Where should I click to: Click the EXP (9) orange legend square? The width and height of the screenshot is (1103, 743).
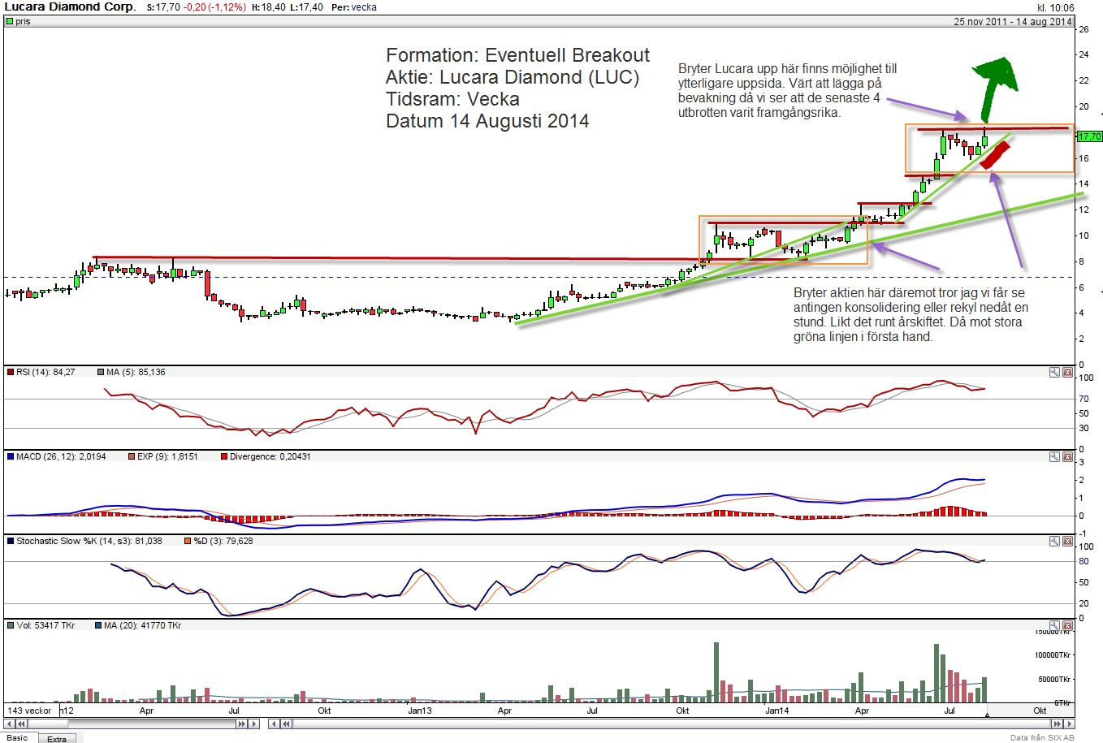point(132,457)
